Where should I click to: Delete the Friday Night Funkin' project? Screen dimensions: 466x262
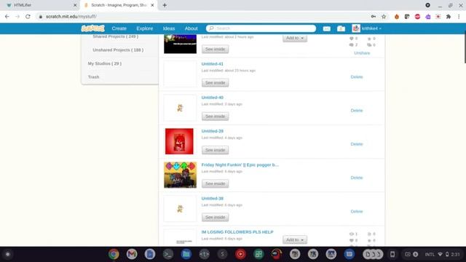click(x=357, y=178)
